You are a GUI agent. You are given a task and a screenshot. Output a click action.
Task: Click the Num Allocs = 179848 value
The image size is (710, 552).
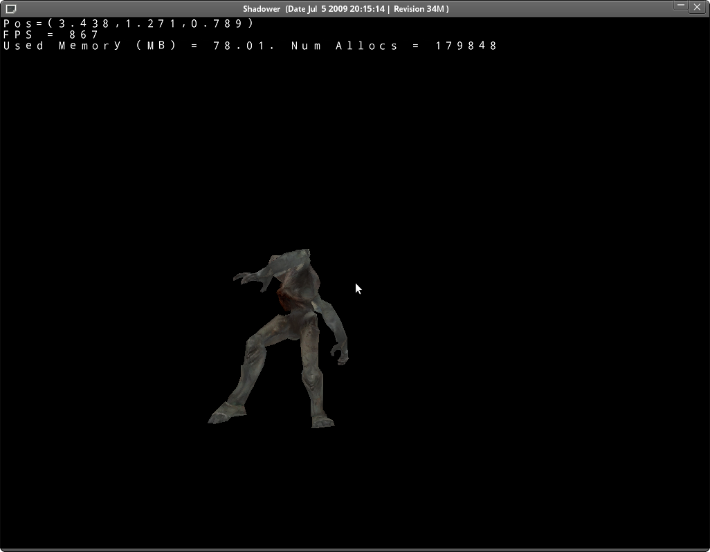394,46
